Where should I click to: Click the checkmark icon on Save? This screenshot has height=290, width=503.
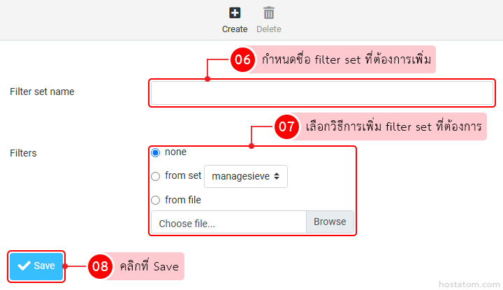[24, 266]
